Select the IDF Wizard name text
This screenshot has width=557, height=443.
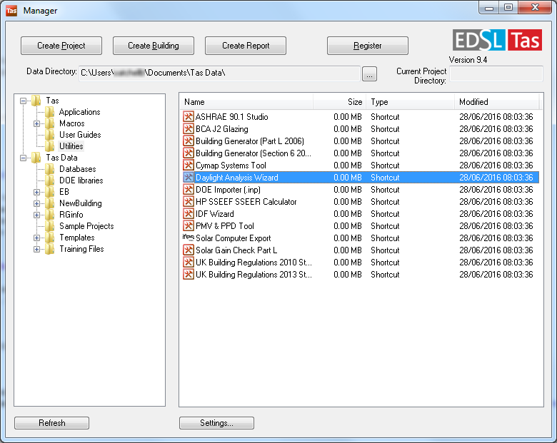tap(214, 214)
